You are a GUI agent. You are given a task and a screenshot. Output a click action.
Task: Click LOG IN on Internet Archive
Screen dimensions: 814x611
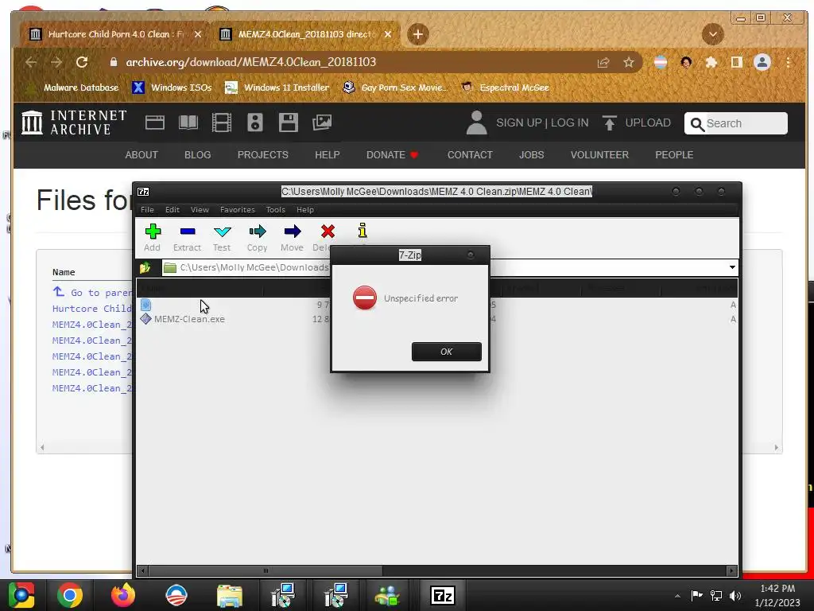(569, 123)
